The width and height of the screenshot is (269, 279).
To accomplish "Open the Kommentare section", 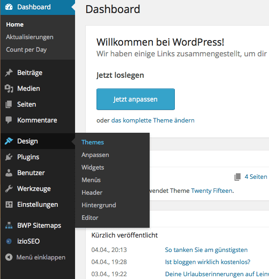I will point(37,120).
